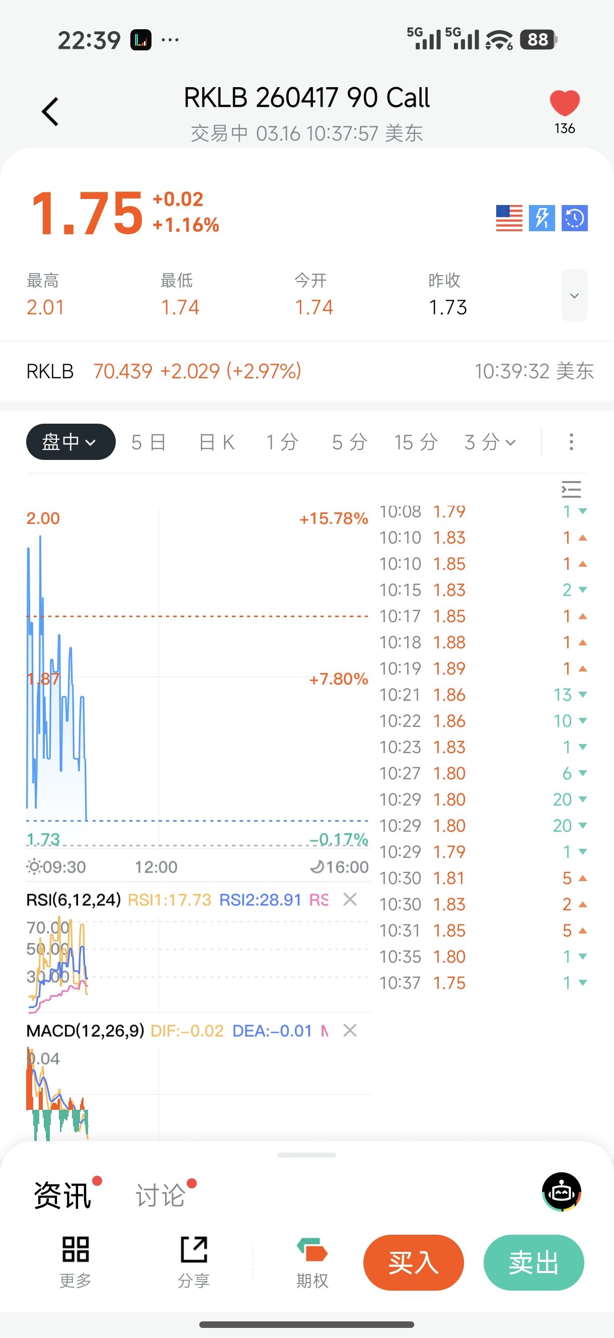Open the 3分 interval dropdown
Screen dimensions: 614x1338
pyautogui.click(x=490, y=442)
